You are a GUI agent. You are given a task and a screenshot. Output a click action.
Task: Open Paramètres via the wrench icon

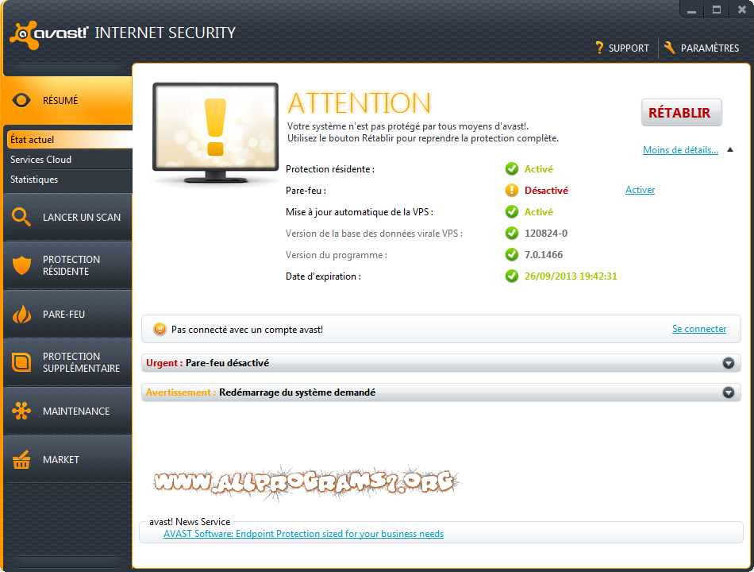[x=668, y=48]
